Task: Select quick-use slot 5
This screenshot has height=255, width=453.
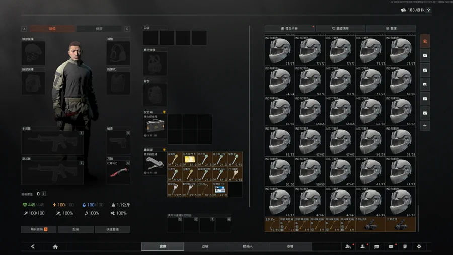Action: click(x=175, y=225)
